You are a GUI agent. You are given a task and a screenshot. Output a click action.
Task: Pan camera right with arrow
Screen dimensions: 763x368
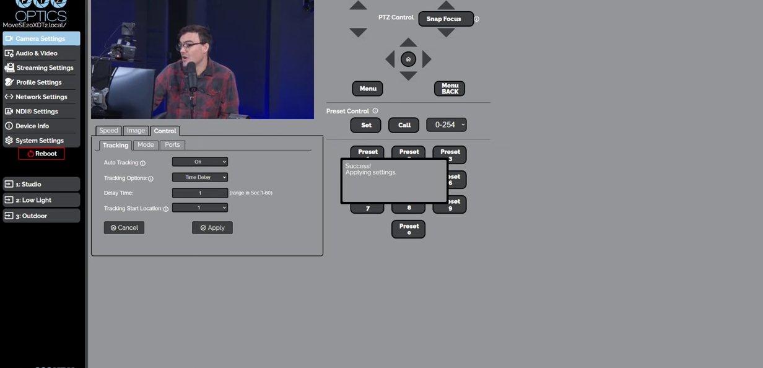click(x=427, y=59)
